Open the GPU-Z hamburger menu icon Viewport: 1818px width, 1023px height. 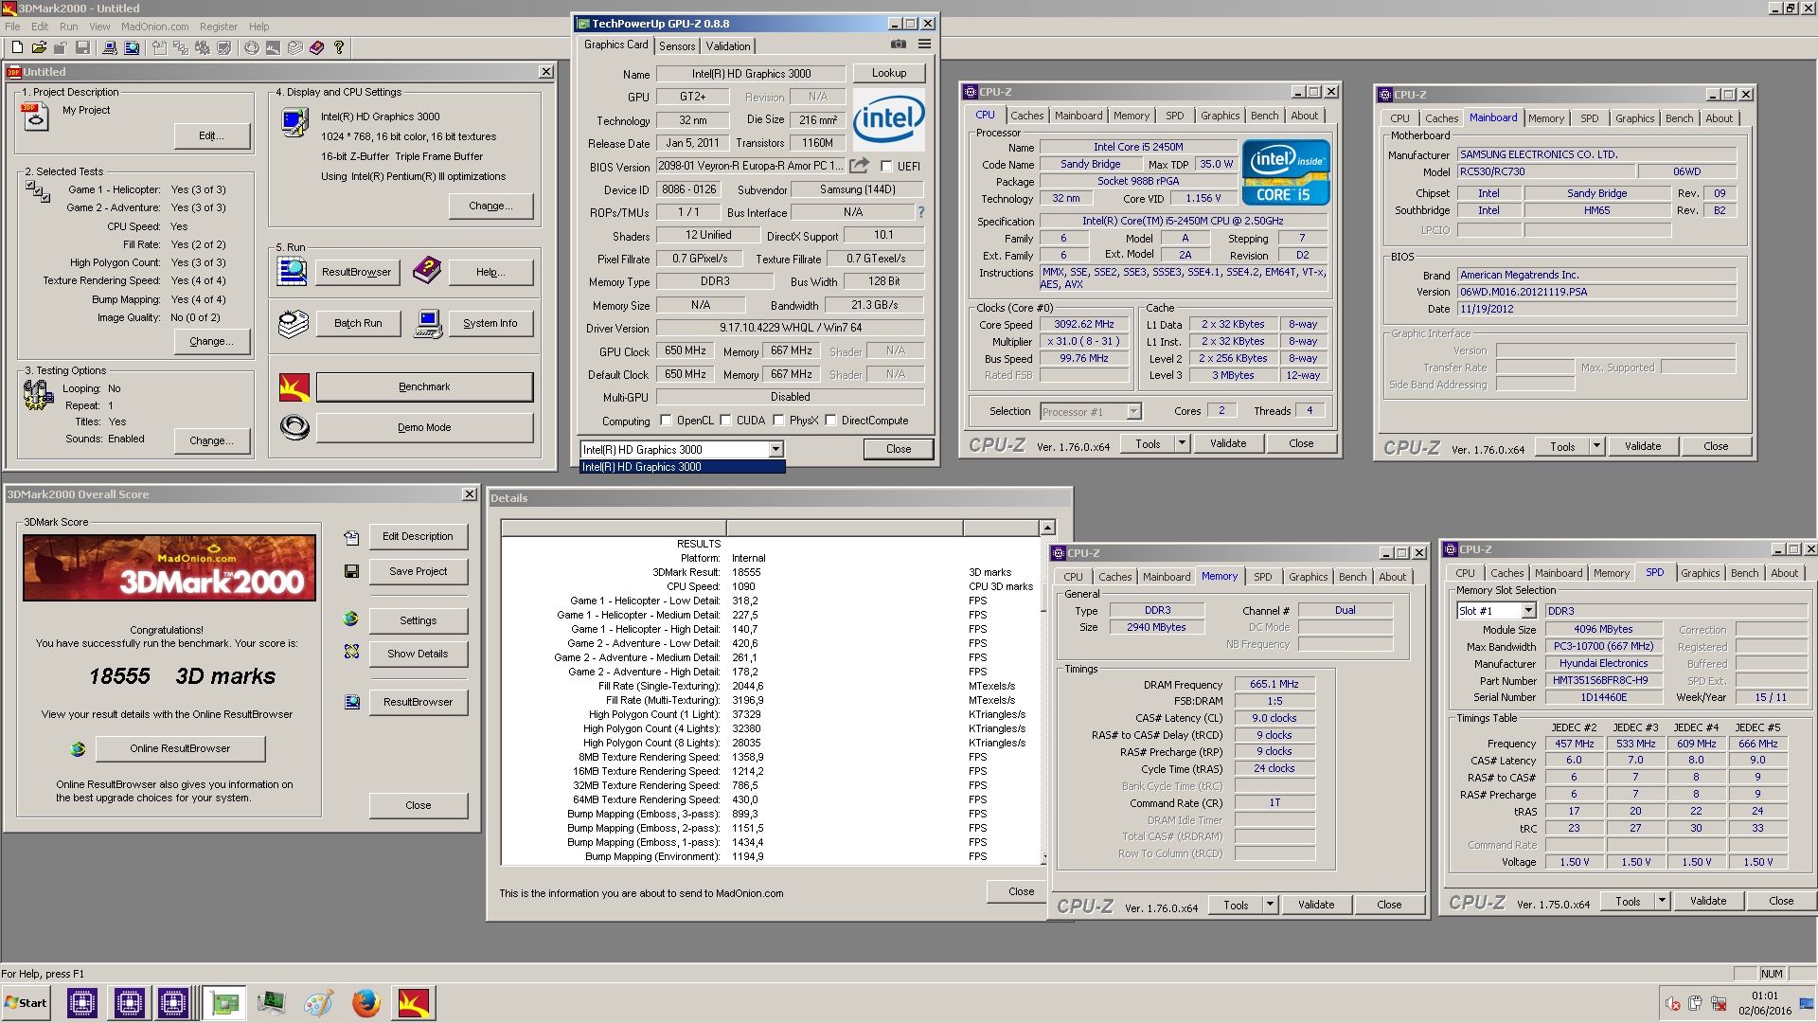pos(924,45)
